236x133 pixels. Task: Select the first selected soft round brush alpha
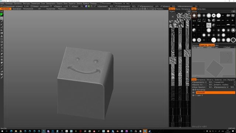click(194, 16)
